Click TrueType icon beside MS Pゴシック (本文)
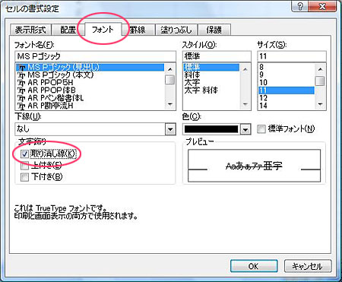 pyautogui.click(x=21, y=75)
